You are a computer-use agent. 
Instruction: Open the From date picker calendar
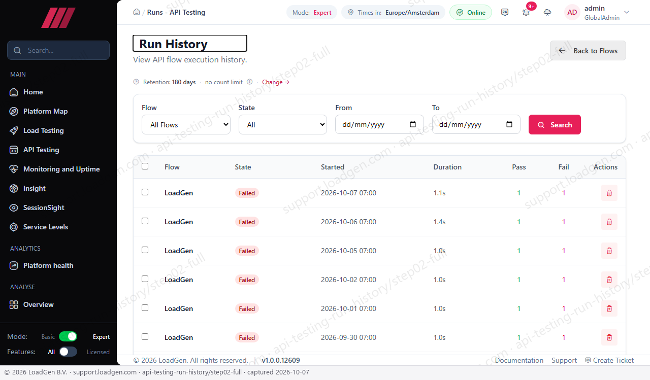click(x=413, y=124)
